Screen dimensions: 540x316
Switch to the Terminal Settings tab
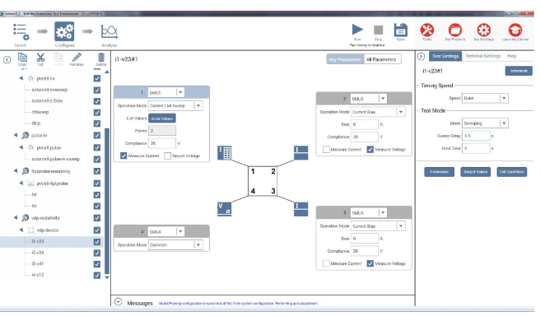tap(483, 56)
